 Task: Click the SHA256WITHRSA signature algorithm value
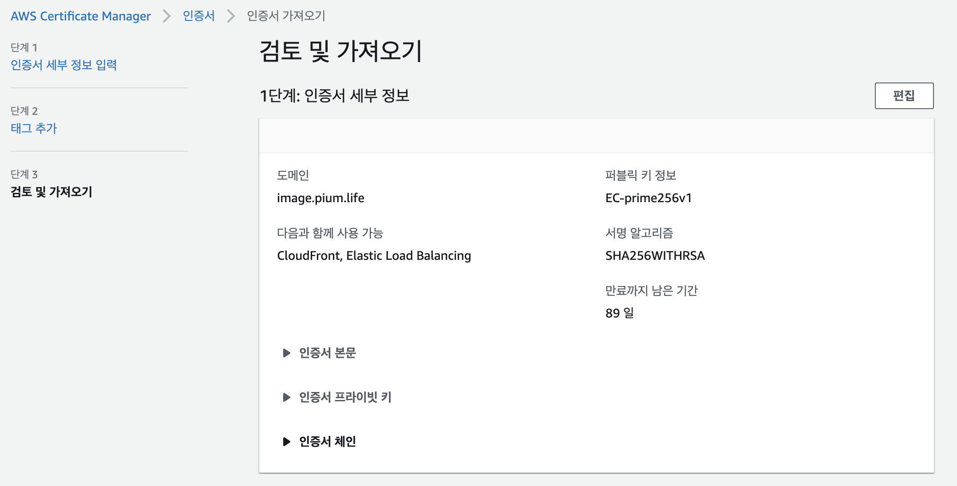655,256
